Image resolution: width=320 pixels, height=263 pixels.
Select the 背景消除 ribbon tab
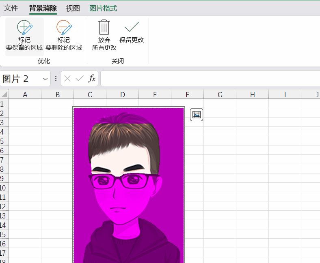click(43, 8)
